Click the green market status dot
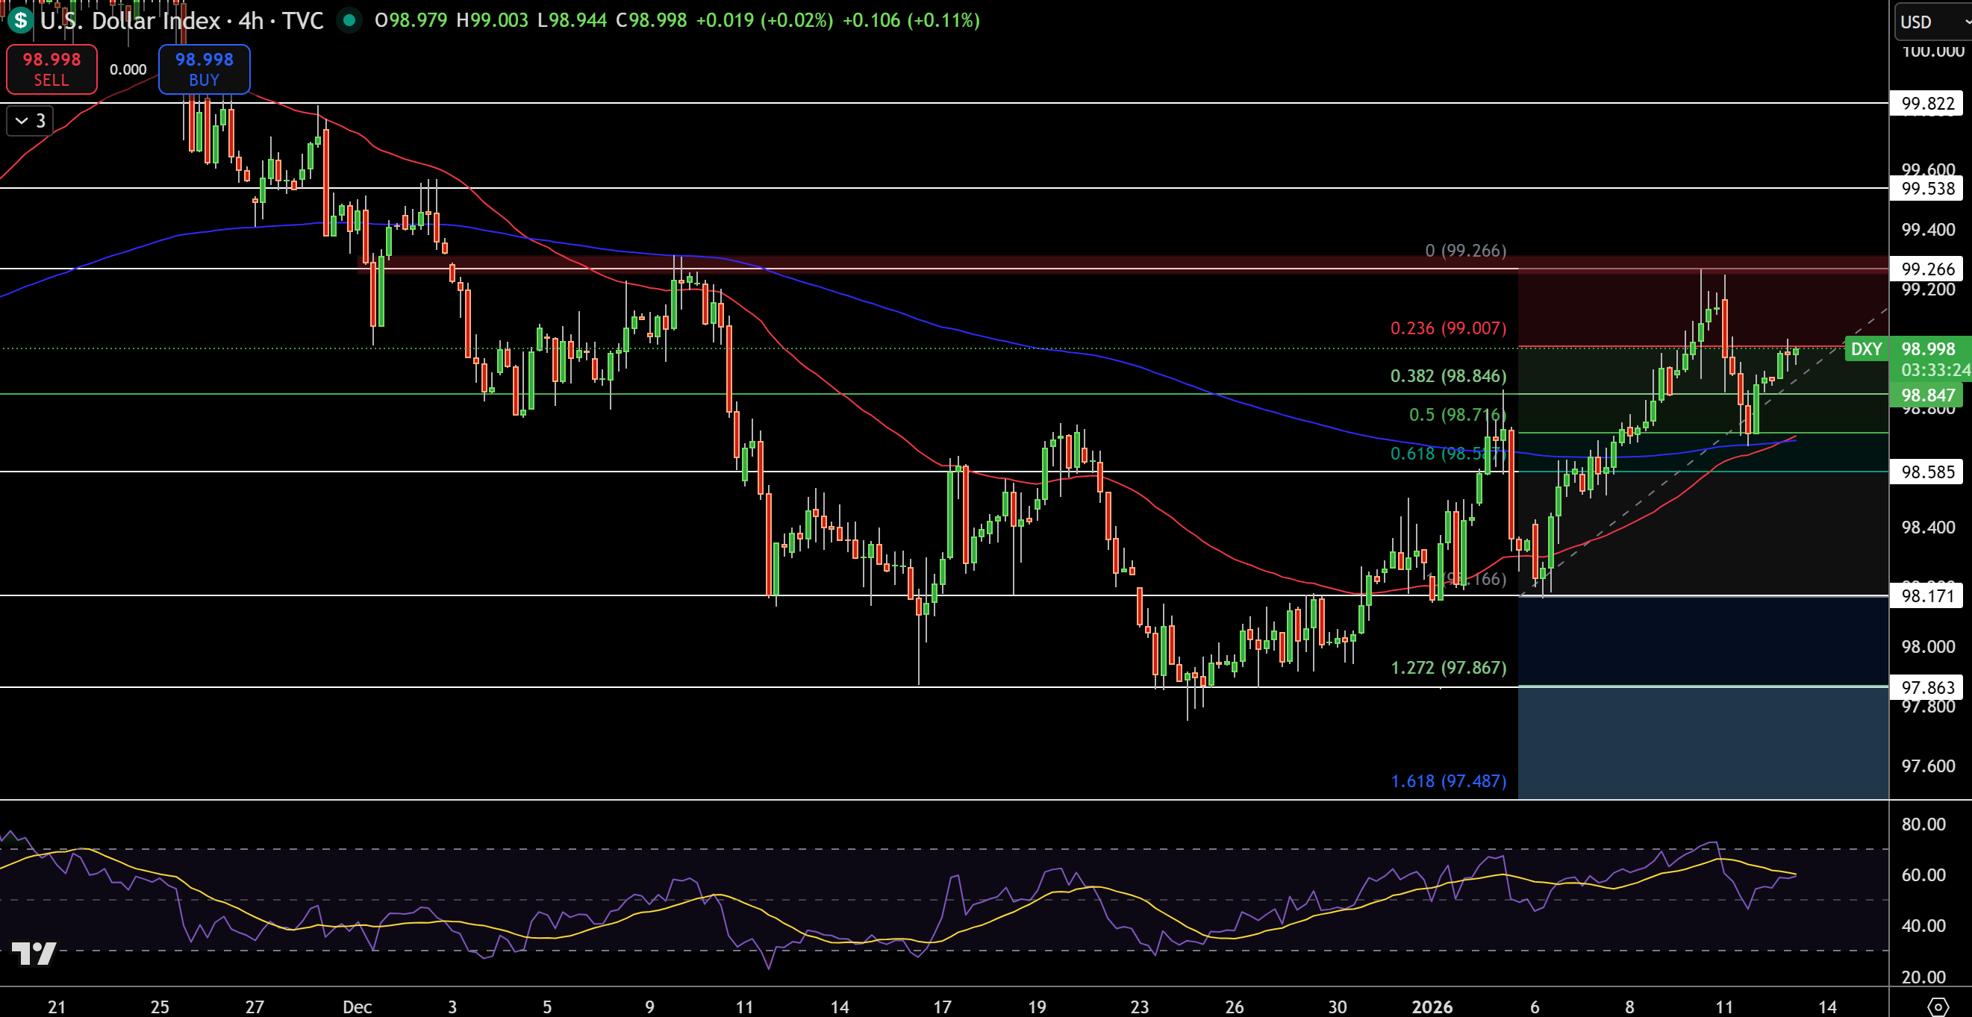This screenshot has height=1017, width=1972. tap(351, 22)
